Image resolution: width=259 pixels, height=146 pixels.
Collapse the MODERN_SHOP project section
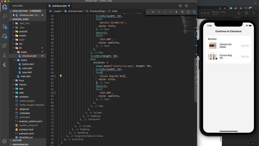tap(28, 19)
